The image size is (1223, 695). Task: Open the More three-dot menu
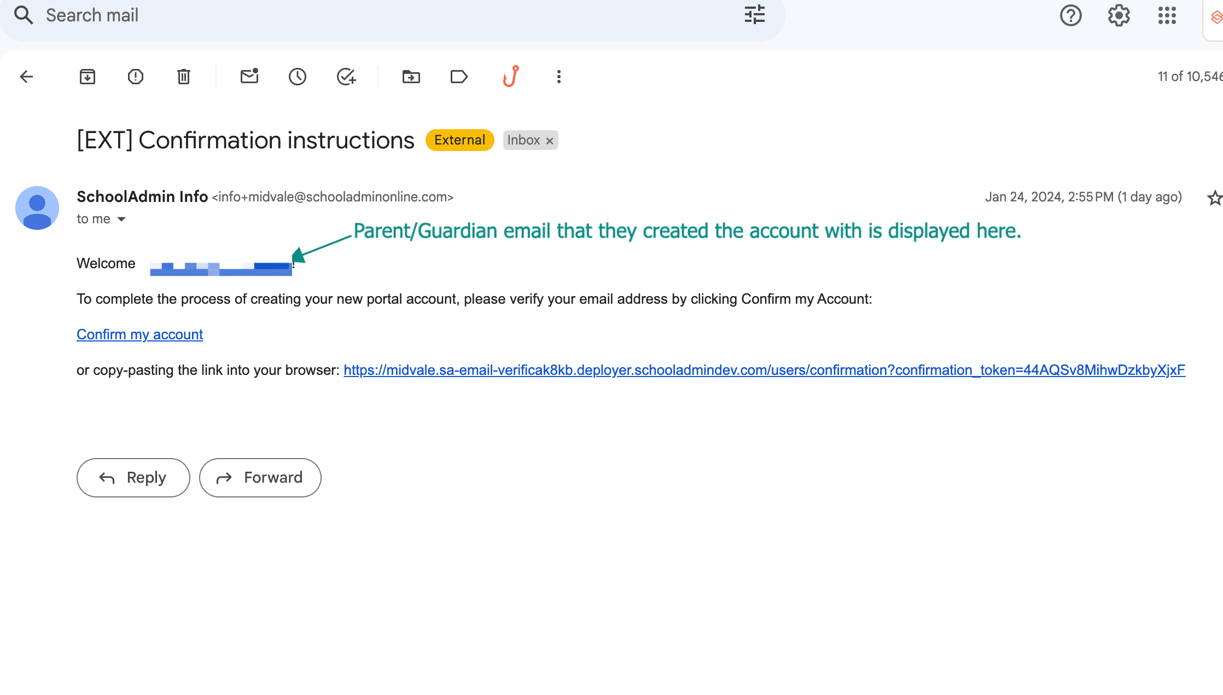pos(558,77)
